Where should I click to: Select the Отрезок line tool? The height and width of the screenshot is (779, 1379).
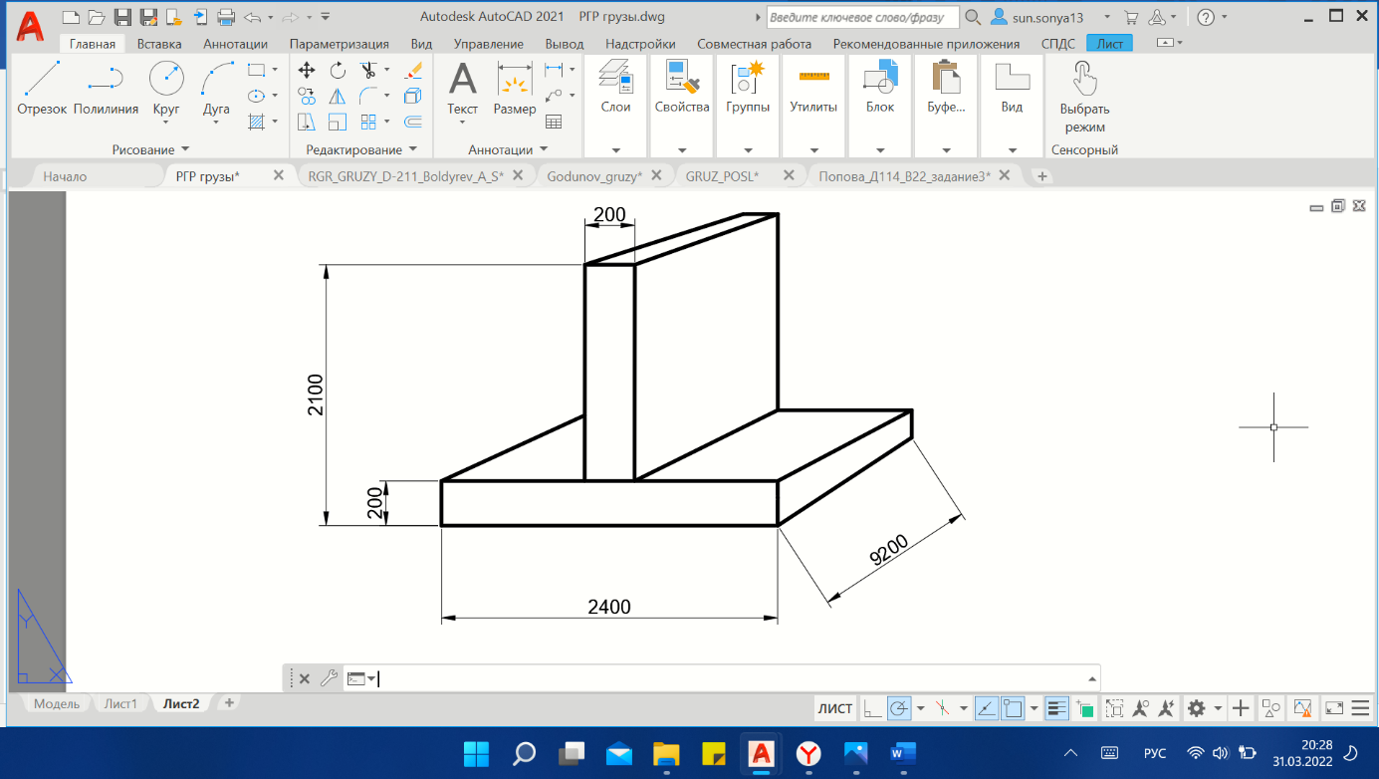coord(42,88)
